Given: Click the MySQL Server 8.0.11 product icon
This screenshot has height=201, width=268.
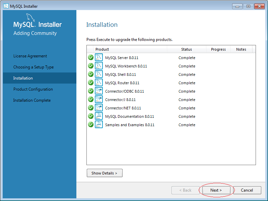Looking at the screenshot, I should (x=99, y=57).
